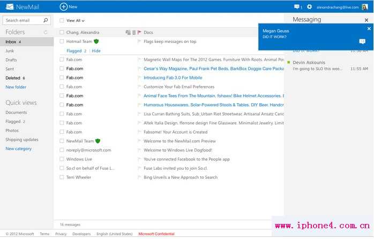Screen dimensions: 374x239
Task: Flag the Introducing Fab 3.0 message
Action: tap(139, 78)
